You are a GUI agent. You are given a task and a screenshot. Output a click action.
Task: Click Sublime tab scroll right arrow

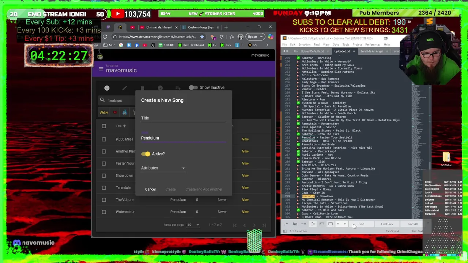(x=287, y=51)
